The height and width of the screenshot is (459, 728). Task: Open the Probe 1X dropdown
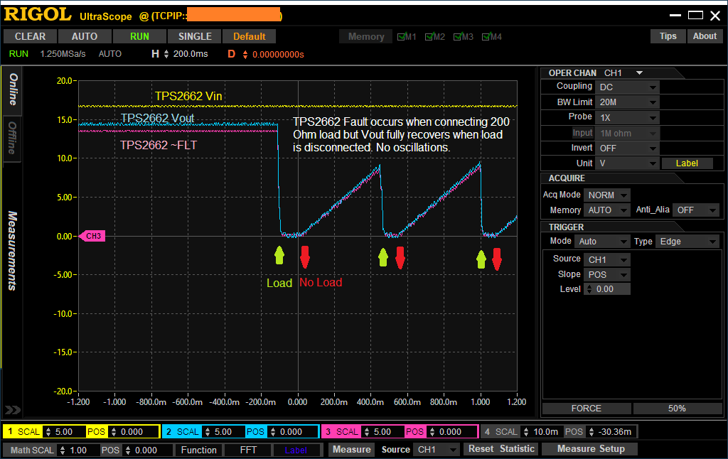click(627, 118)
